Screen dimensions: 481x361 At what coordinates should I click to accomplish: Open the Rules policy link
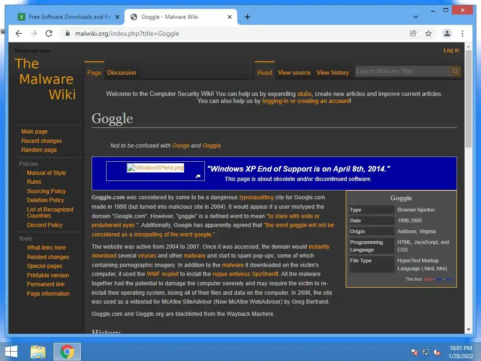click(34, 182)
